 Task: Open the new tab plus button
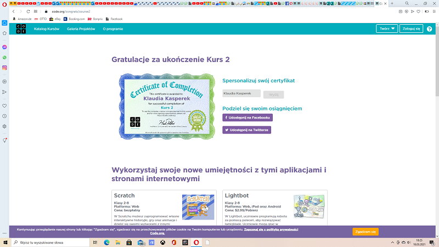coord(391,3)
